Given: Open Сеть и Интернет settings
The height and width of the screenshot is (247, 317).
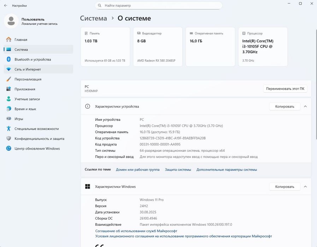Looking at the screenshot, I should coord(39,69).
